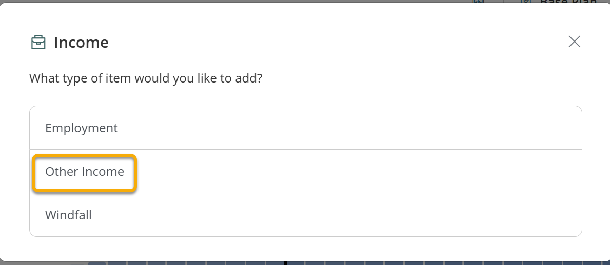Click the blue timeline strip below dialog
The width and height of the screenshot is (610, 265).
(x=410, y=263)
